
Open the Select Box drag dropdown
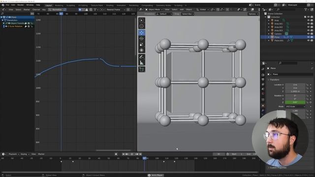(x=188, y=14)
